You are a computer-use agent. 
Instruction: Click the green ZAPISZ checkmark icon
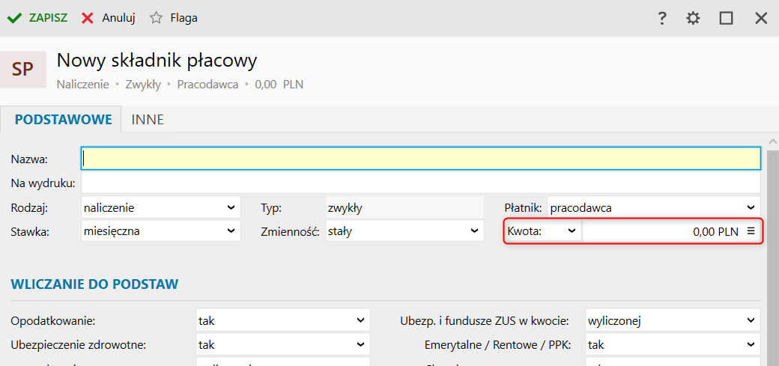click(14, 18)
